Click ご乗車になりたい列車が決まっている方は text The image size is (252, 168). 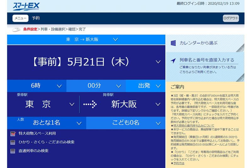208,67
